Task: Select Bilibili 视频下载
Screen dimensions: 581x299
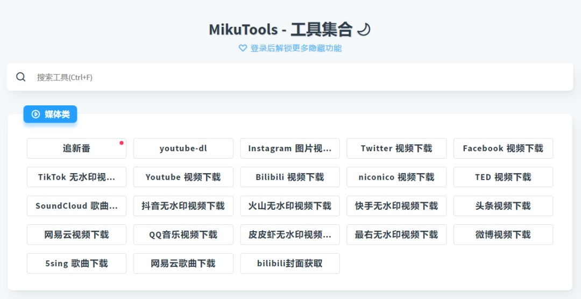Action: click(x=290, y=177)
